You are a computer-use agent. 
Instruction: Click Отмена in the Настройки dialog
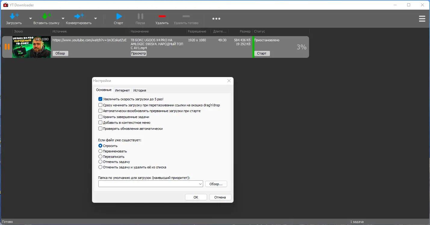220,197
